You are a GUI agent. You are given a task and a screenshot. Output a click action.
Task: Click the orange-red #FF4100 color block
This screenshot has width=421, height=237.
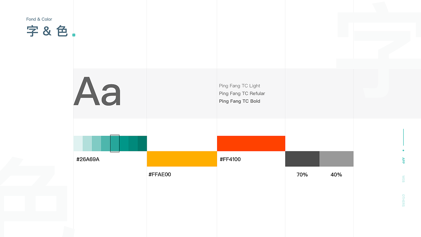pyautogui.click(x=251, y=144)
